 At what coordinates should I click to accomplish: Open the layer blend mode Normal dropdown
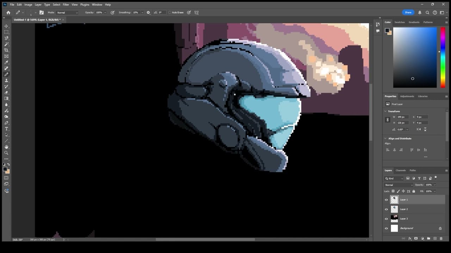point(399,185)
